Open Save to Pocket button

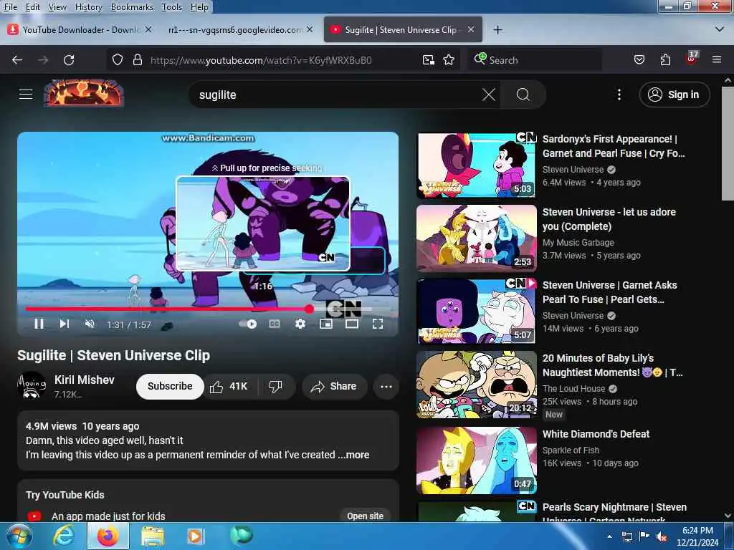pyautogui.click(x=639, y=60)
